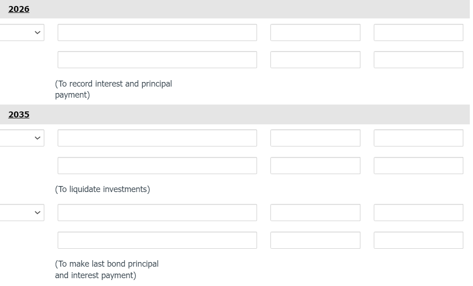
Task: Click the first account field for last bond payment
Action: click(157, 212)
